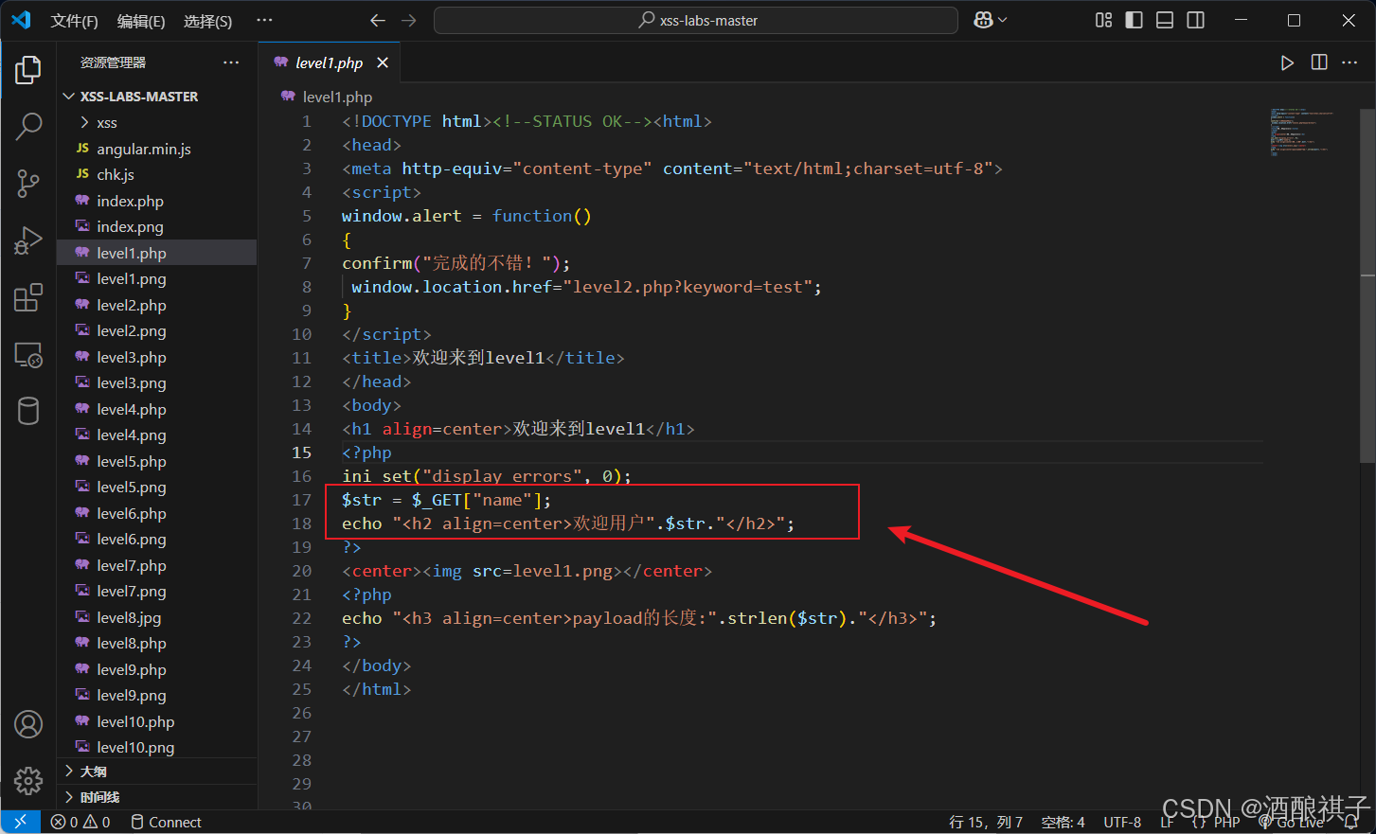Image resolution: width=1376 pixels, height=834 pixels.
Task: Open the Copilot dropdown arrow in title bar
Action: pos(1003,20)
